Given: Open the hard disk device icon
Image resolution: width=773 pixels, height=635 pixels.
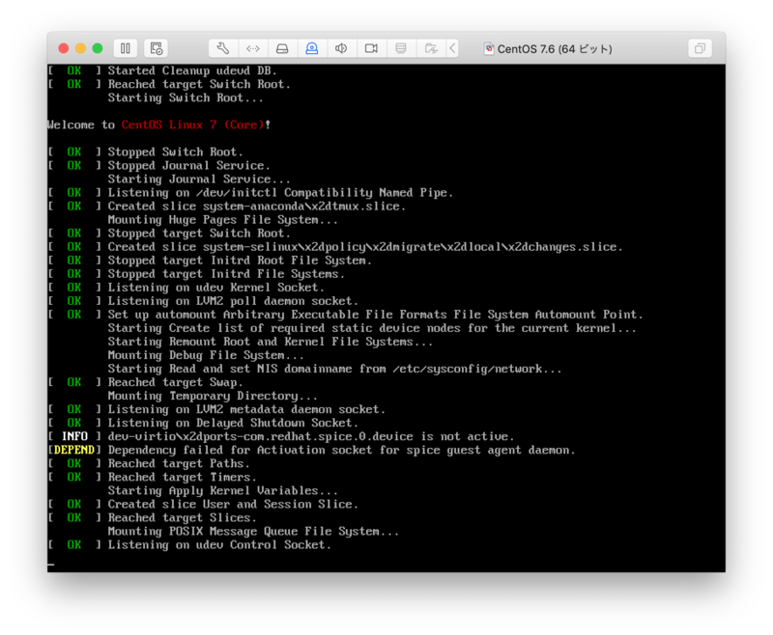Looking at the screenshot, I should click(x=282, y=48).
